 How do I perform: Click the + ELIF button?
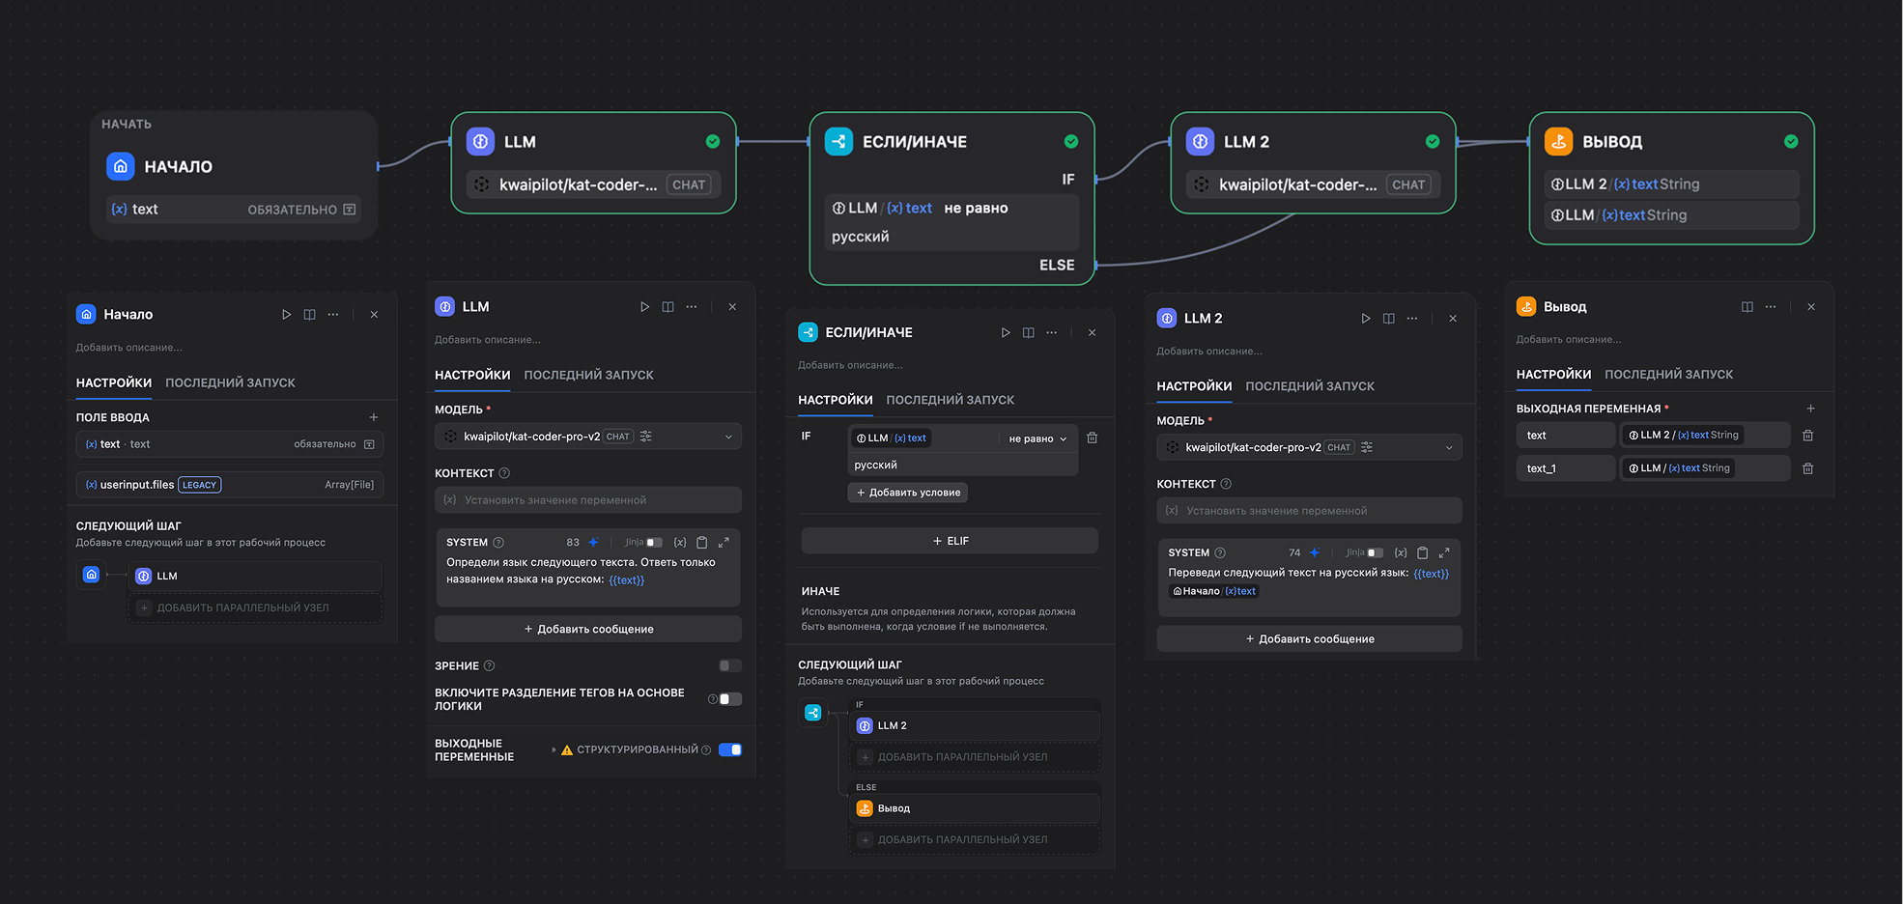[950, 540]
